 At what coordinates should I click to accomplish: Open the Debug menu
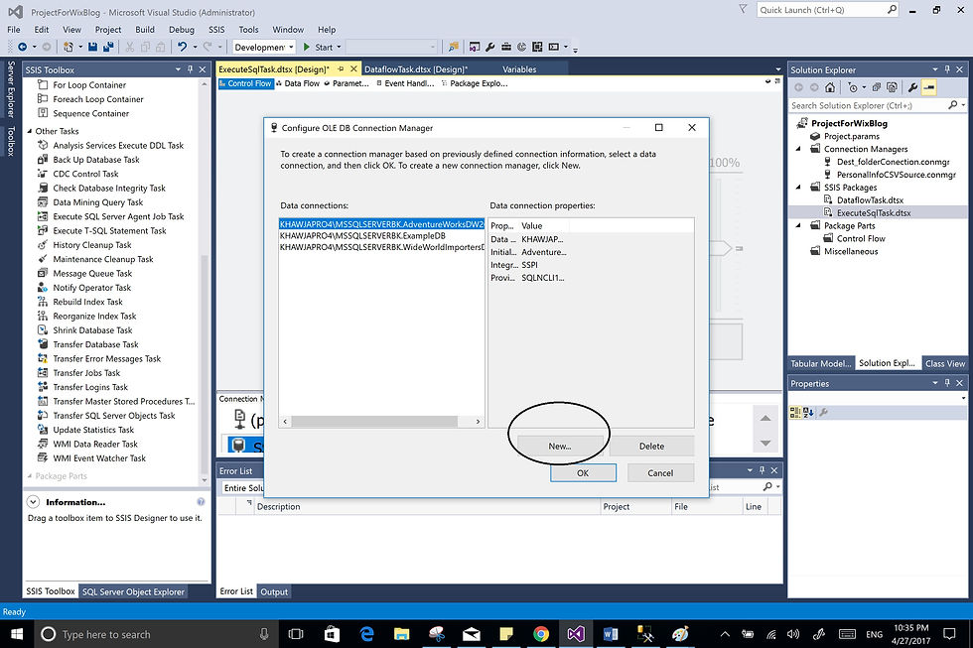(x=181, y=29)
